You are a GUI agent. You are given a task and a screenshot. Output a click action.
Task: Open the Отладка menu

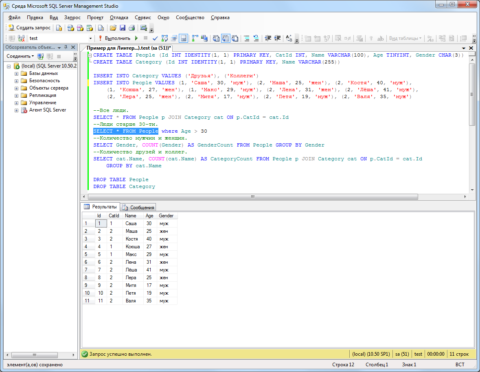tap(119, 18)
